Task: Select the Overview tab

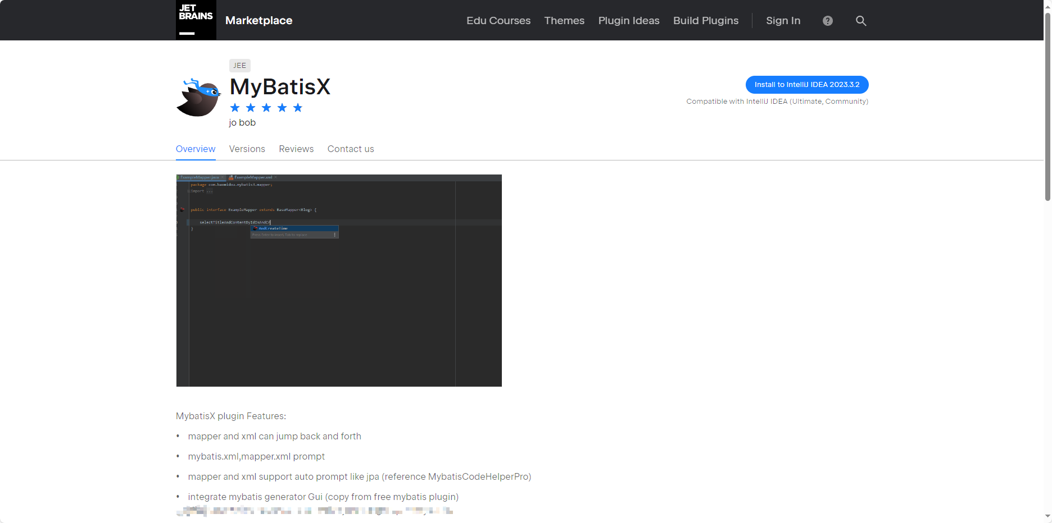Action: point(196,149)
